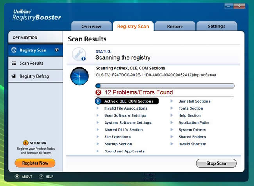Open the Help link

point(49,177)
